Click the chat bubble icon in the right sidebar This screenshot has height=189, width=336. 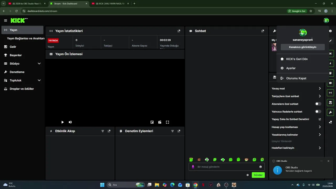point(330,83)
